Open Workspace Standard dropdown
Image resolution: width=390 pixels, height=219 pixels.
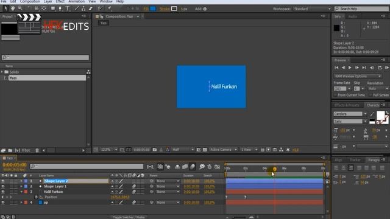coord(312,9)
